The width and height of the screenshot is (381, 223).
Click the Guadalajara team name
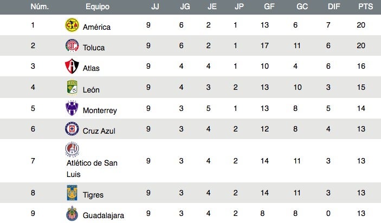pyautogui.click(x=103, y=215)
